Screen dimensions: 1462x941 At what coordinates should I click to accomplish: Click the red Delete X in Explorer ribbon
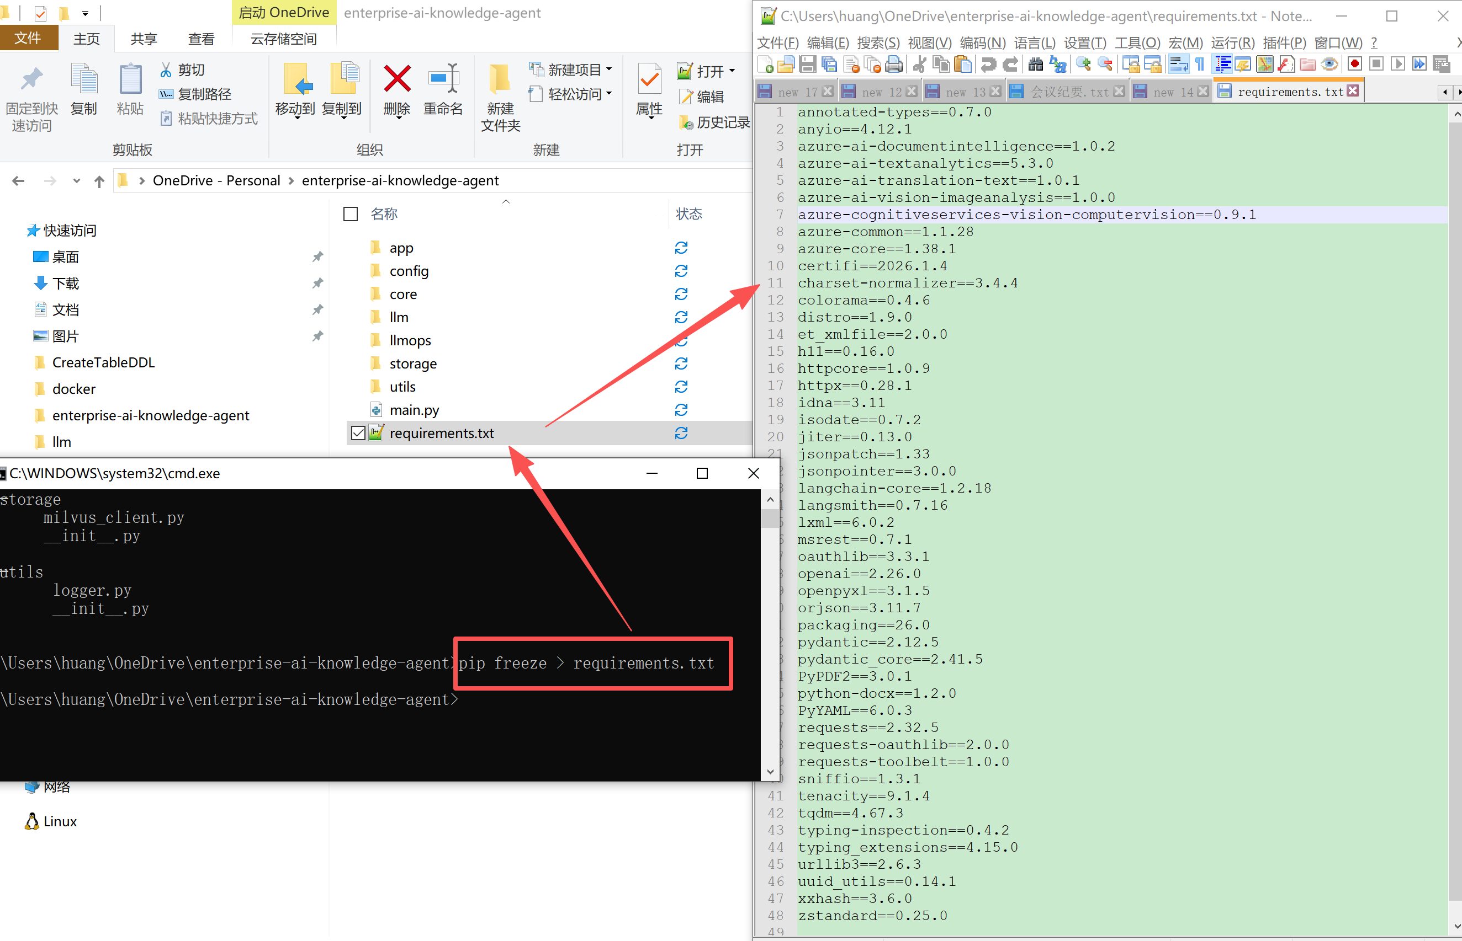(397, 79)
